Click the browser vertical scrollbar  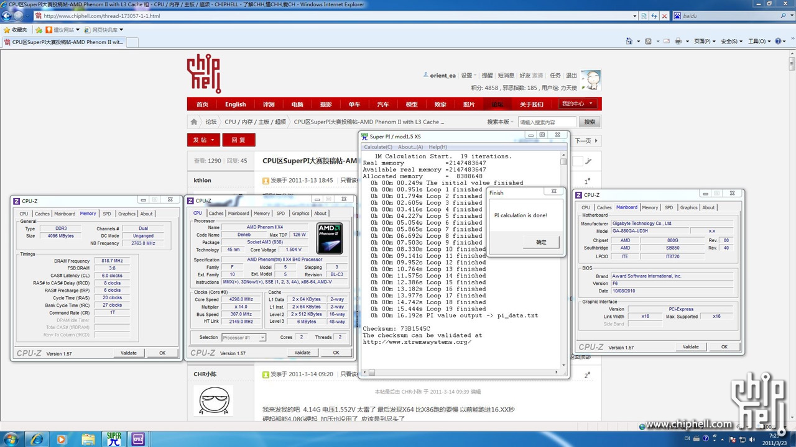(x=791, y=236)
